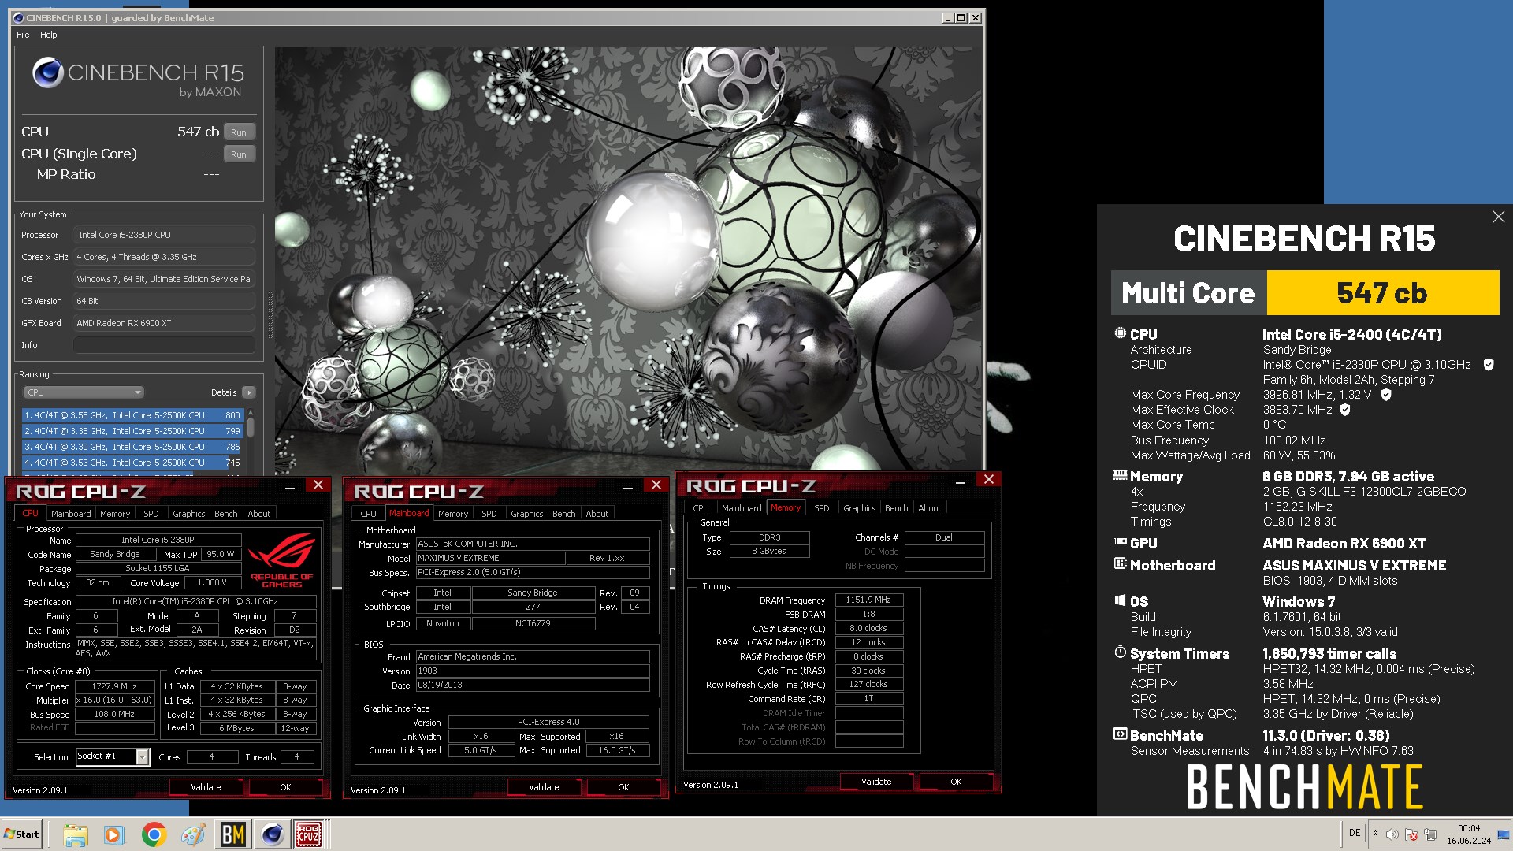The height and width of the screenshot is (851, 1513).
Task: Click the shield beside Max Effective Clock
Action: pos(1345,410)
